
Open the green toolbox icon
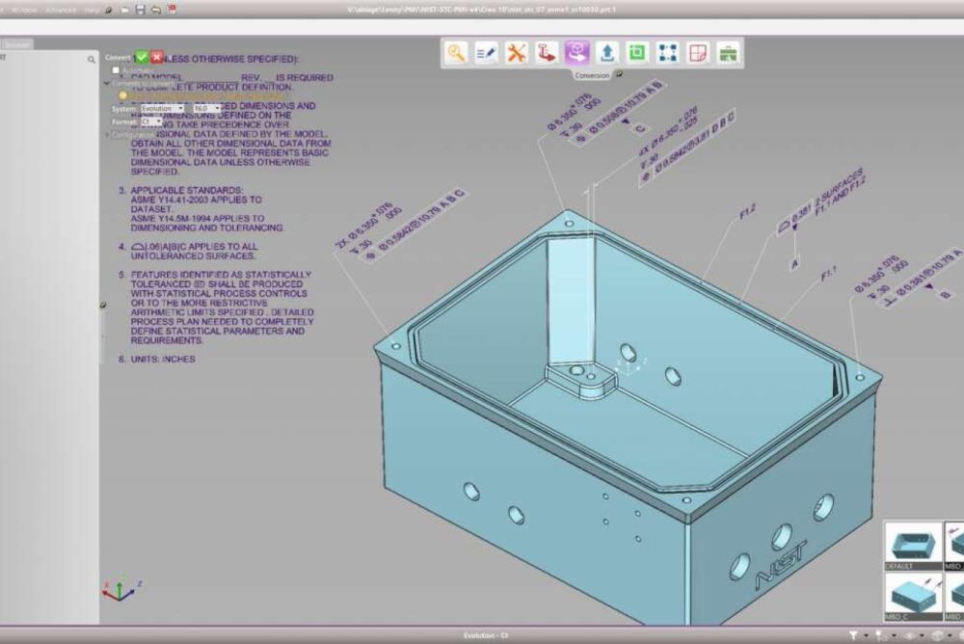coord(728,53)
